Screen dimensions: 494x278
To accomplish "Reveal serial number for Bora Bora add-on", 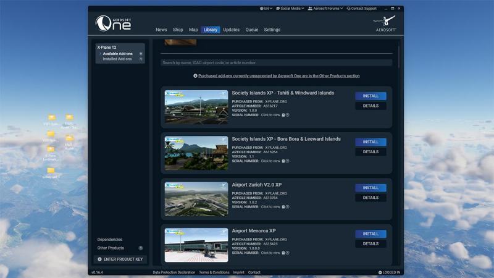I will click(x=270, y=161).
